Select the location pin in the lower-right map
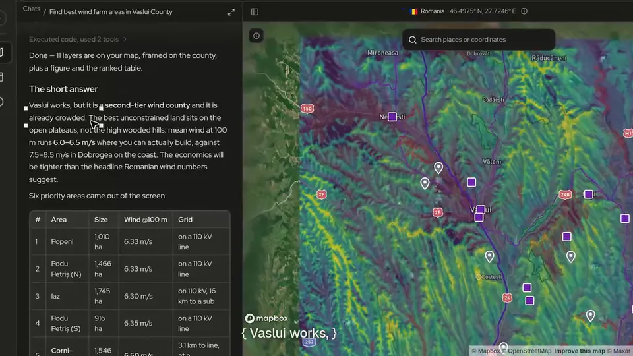The image size is (633, 356). pyautogui.click(x=590, y=315)
